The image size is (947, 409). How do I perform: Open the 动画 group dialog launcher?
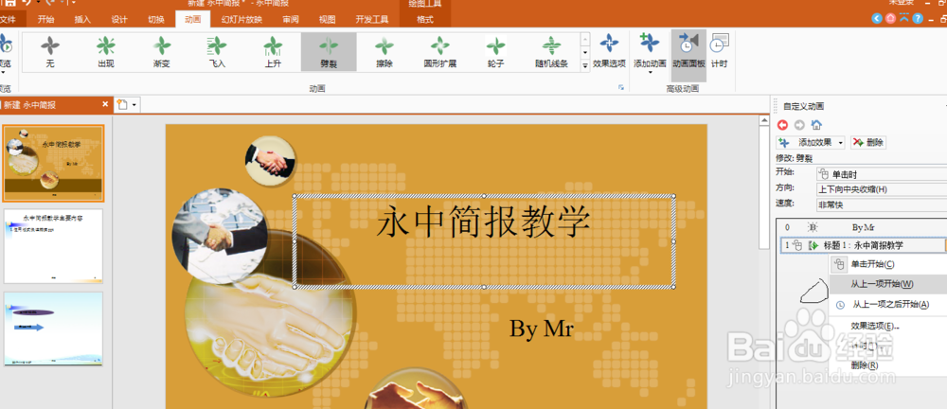(x=621, y=88)
